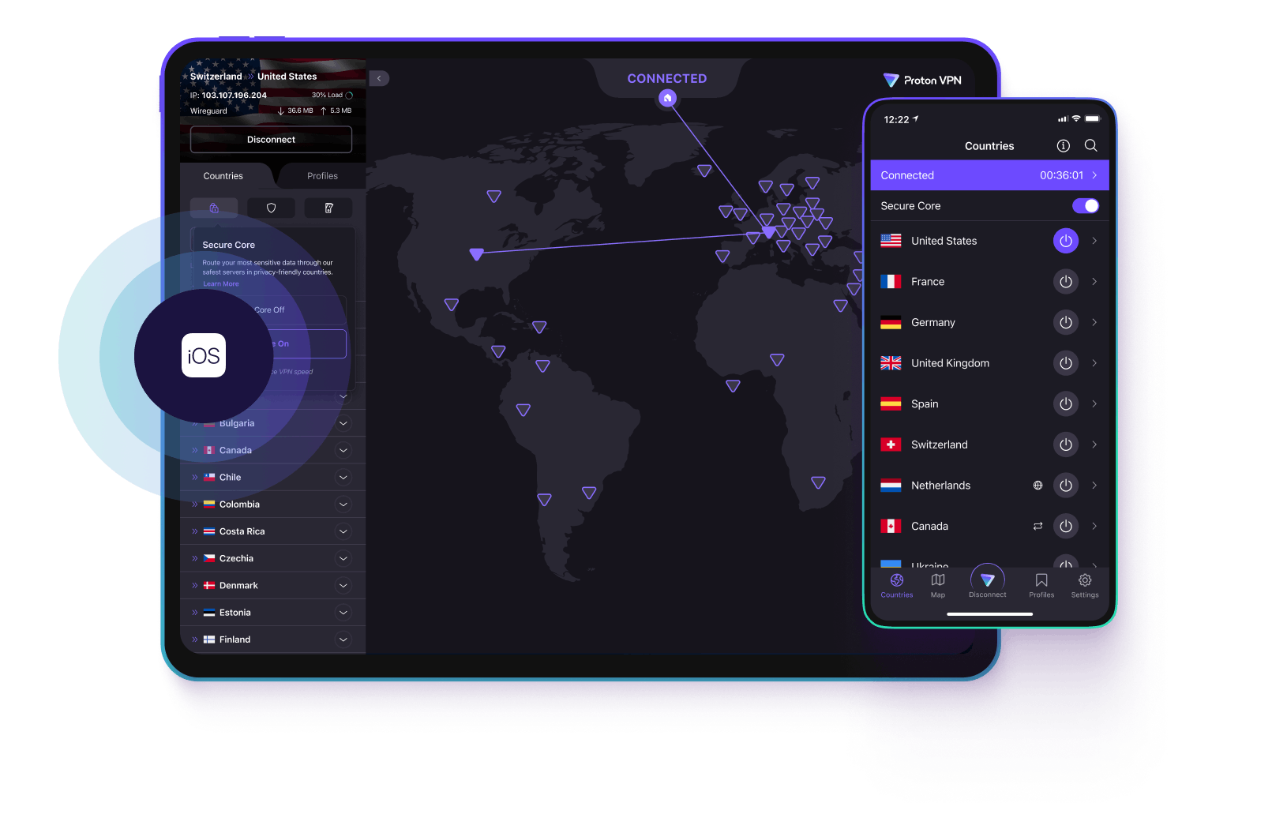Open the United Kingdom server details chevron
The height and width of the screenshot is (829, 1272).
tap(1094, 363)
